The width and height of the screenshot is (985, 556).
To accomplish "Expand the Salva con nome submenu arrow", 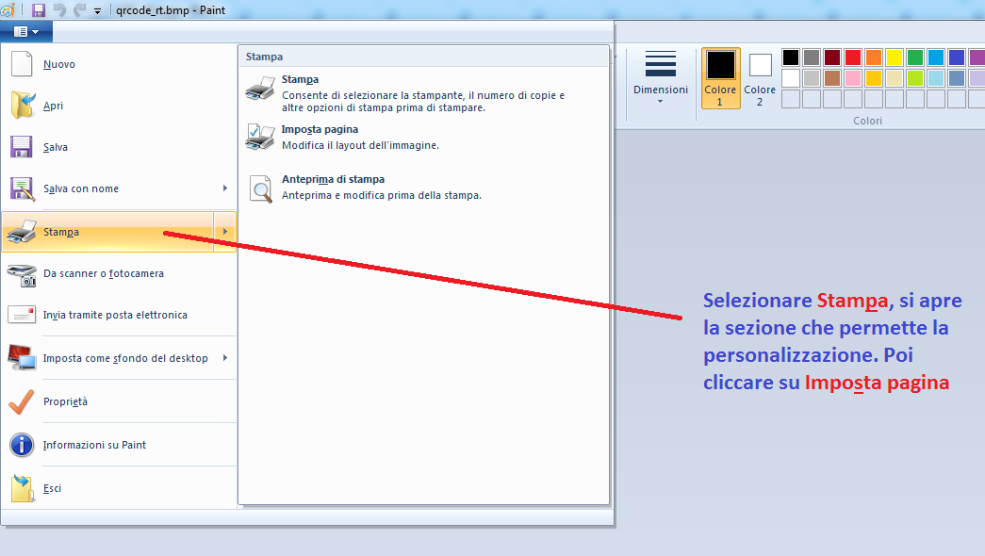I will (x=225, y=188).
